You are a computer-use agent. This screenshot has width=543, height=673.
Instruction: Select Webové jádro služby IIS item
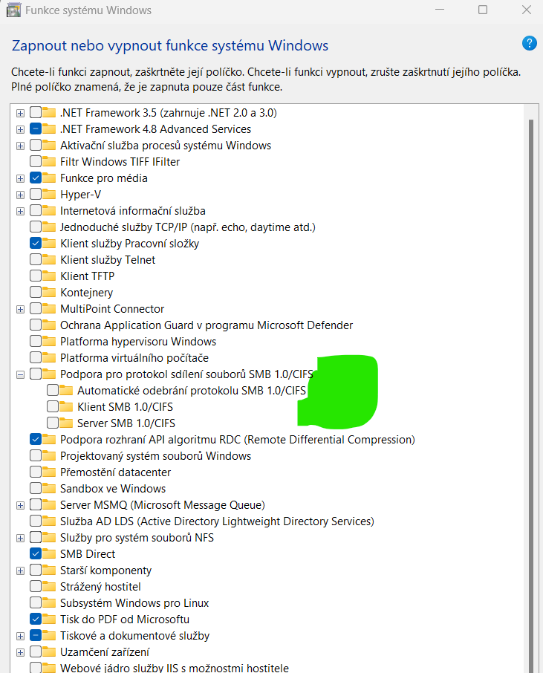(x=175, y=667)
